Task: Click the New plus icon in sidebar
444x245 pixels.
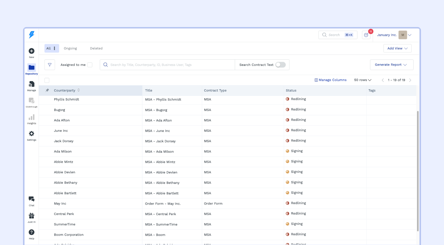Action: (32, 51)
